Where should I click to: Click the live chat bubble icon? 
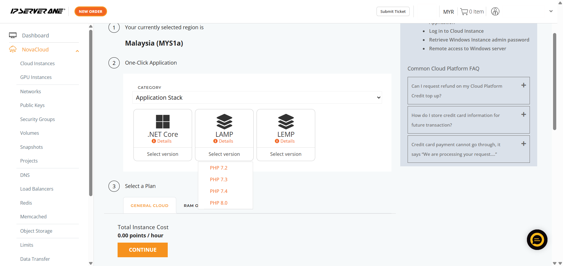(x=537, y=240)
